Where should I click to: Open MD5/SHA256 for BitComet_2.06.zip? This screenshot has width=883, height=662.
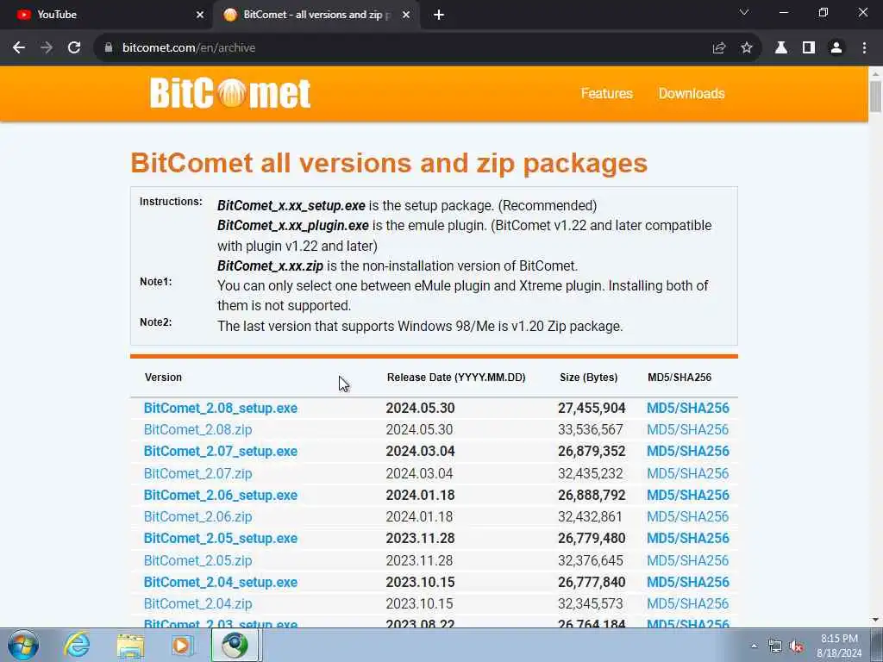click(687, 517)
